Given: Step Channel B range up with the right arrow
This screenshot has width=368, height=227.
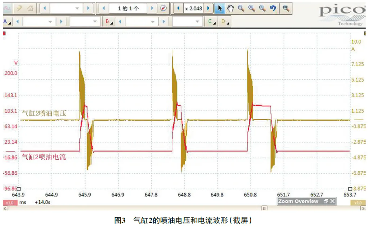Looking at the screenshot, I should [x=164, y=22].
